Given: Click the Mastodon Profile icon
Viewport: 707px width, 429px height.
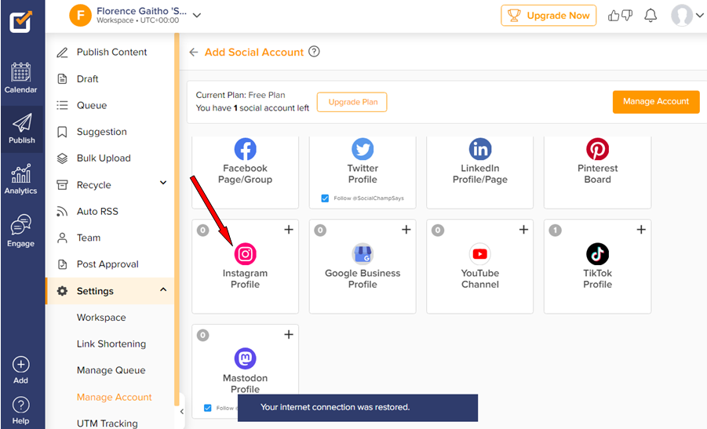Looking at the screenshot, I should (245, 359).
